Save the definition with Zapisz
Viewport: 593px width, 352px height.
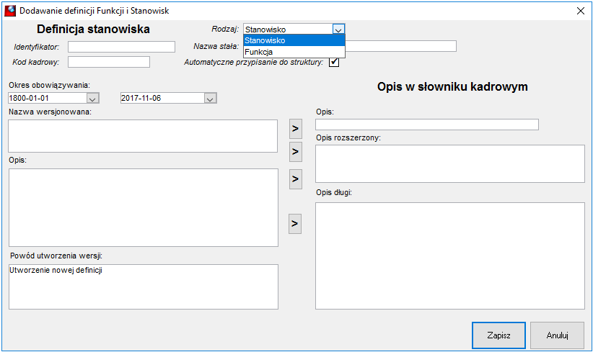click(498, 335)
